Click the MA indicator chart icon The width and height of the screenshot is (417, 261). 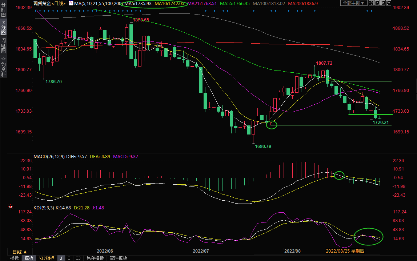[x=71, y=3]
